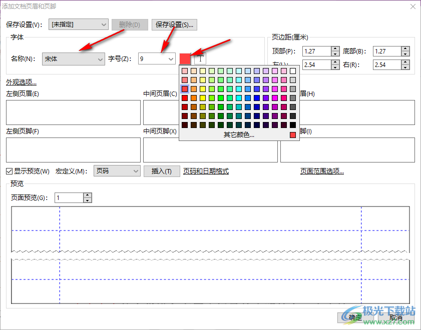
Task: Decrease right margin 右 value
Action: pyautogui.click(x=405, y=67)
